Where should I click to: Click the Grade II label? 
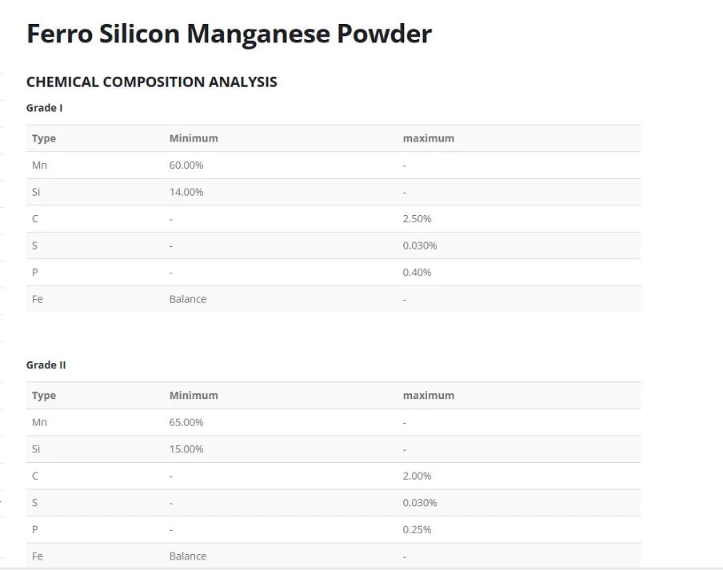pos(46,365)
